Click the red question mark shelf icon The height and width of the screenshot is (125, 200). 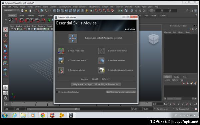[x=16, y=20]
